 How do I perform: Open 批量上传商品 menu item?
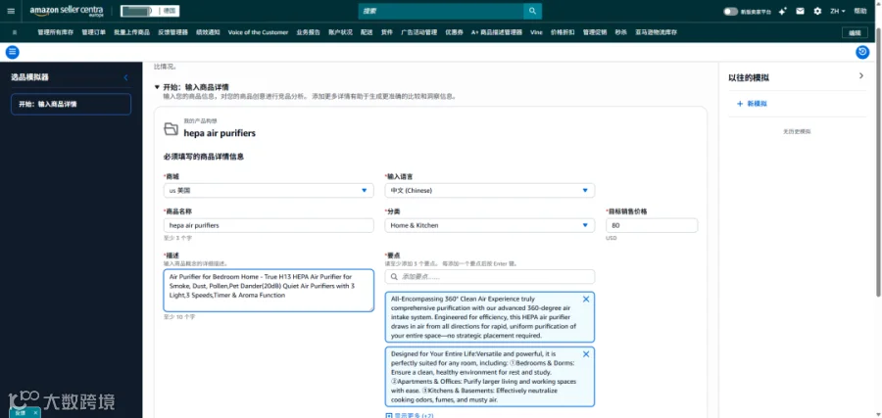[131, 32]
